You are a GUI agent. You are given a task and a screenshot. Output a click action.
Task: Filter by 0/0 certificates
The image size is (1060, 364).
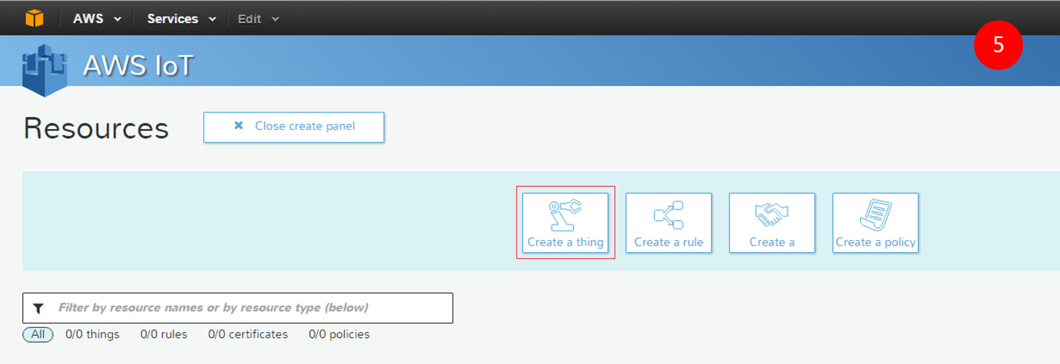point(248,334)
